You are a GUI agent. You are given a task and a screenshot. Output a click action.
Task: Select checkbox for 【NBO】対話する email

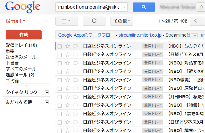pos(59,63)
